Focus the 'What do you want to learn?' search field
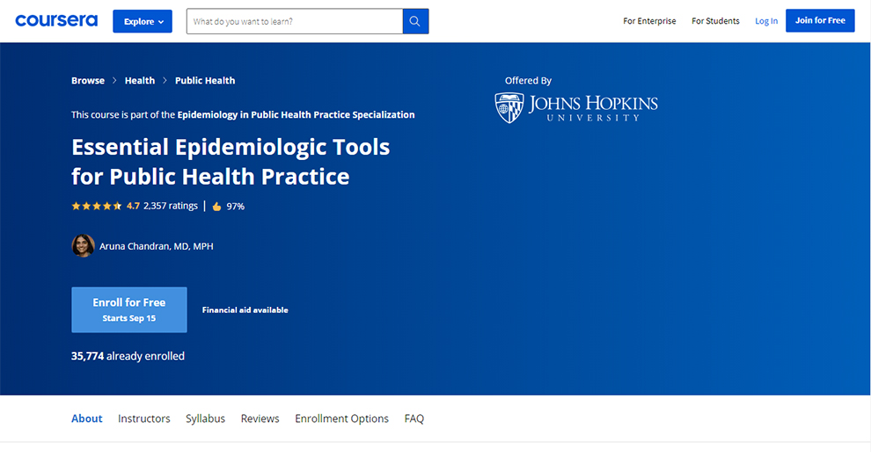The image size is (871, 452). (x=295, y=21)
